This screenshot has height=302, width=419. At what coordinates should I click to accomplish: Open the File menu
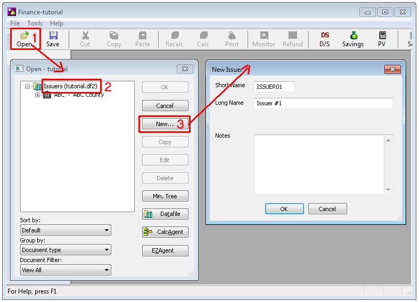tap(15, 23)
